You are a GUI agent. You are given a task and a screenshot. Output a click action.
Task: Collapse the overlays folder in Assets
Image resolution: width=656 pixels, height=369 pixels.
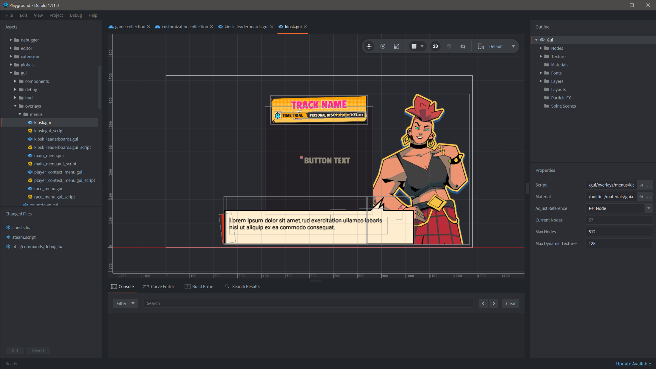(15, 106)
